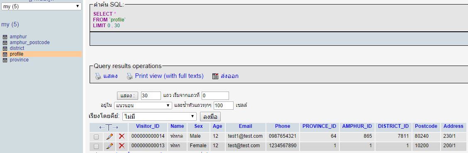Click the `profile` table name in SQL query

click(x=117, y=20)
